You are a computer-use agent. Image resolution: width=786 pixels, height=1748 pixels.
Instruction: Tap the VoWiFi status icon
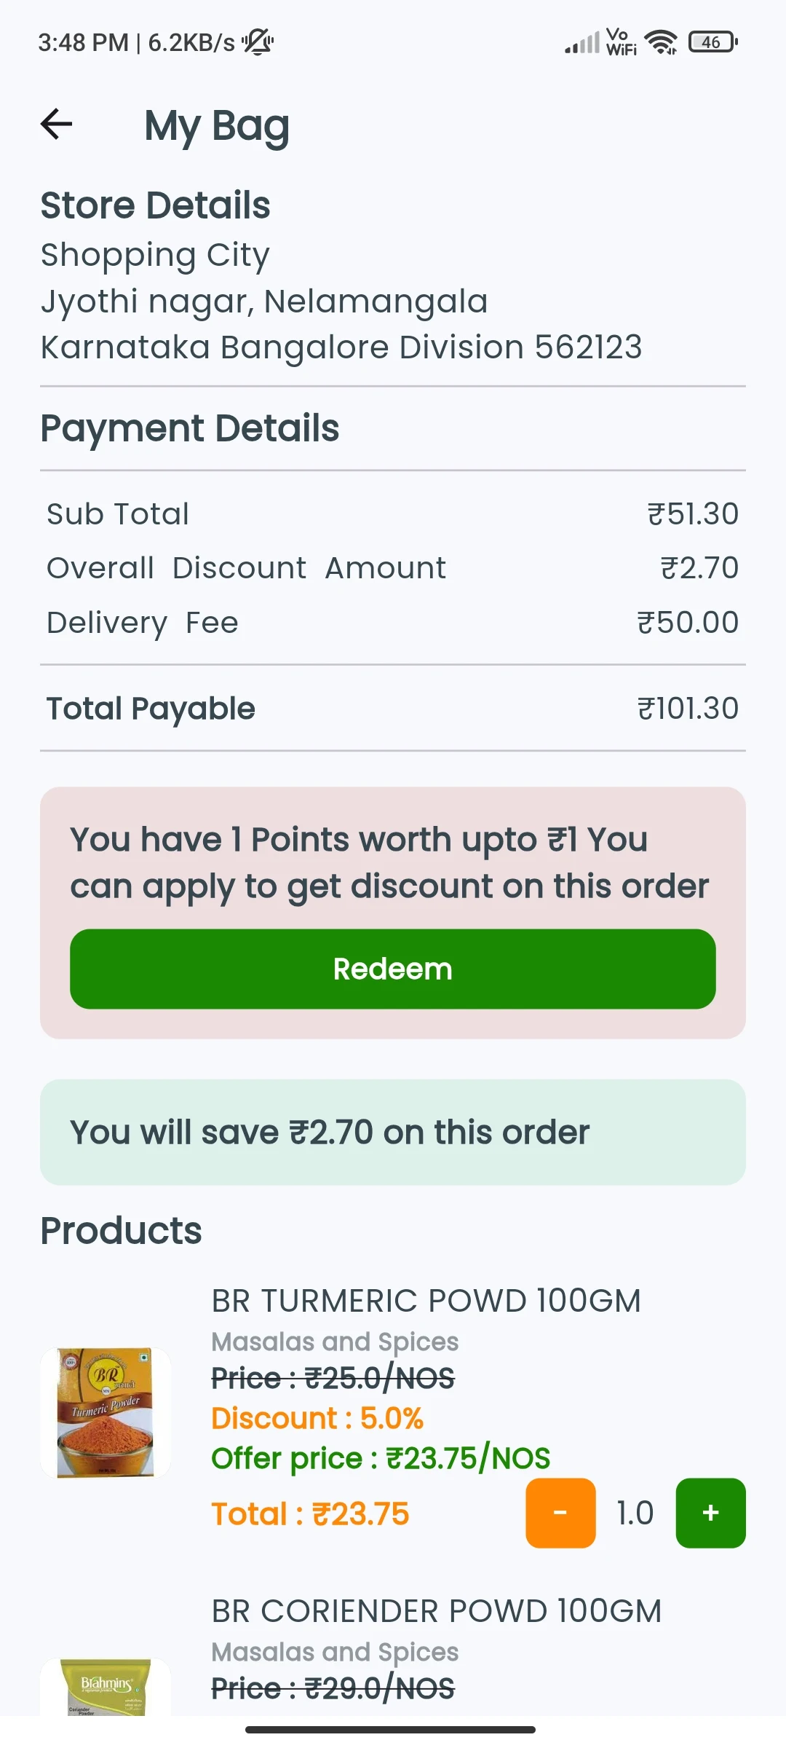621,42
